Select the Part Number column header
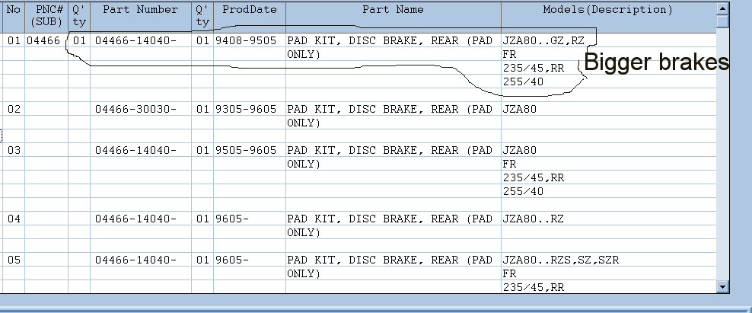The image size is (752, 313). [141, 16]
